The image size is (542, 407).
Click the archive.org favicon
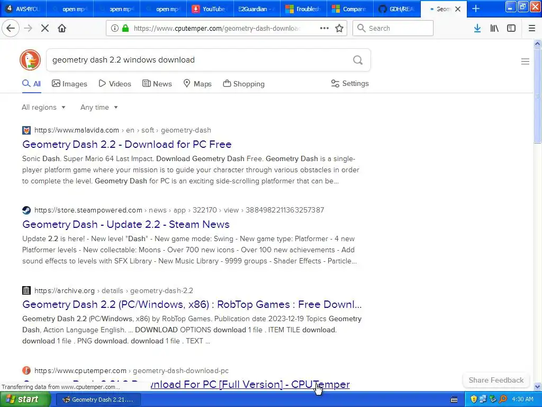point(26,290)
